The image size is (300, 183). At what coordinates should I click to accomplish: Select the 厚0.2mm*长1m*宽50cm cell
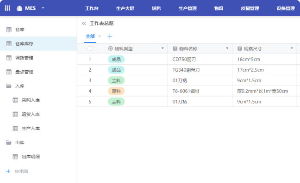tap(265, 91)
